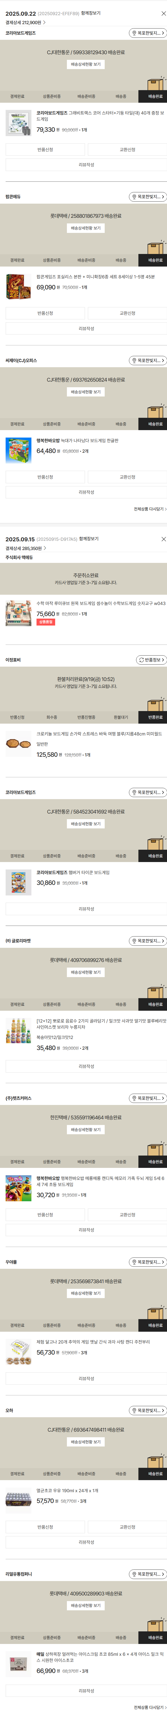This screenshot has width=167, height=1721.
Task: Tap the location pin pill beside (주)펫츠커머스
Action: click(147, 1098)
